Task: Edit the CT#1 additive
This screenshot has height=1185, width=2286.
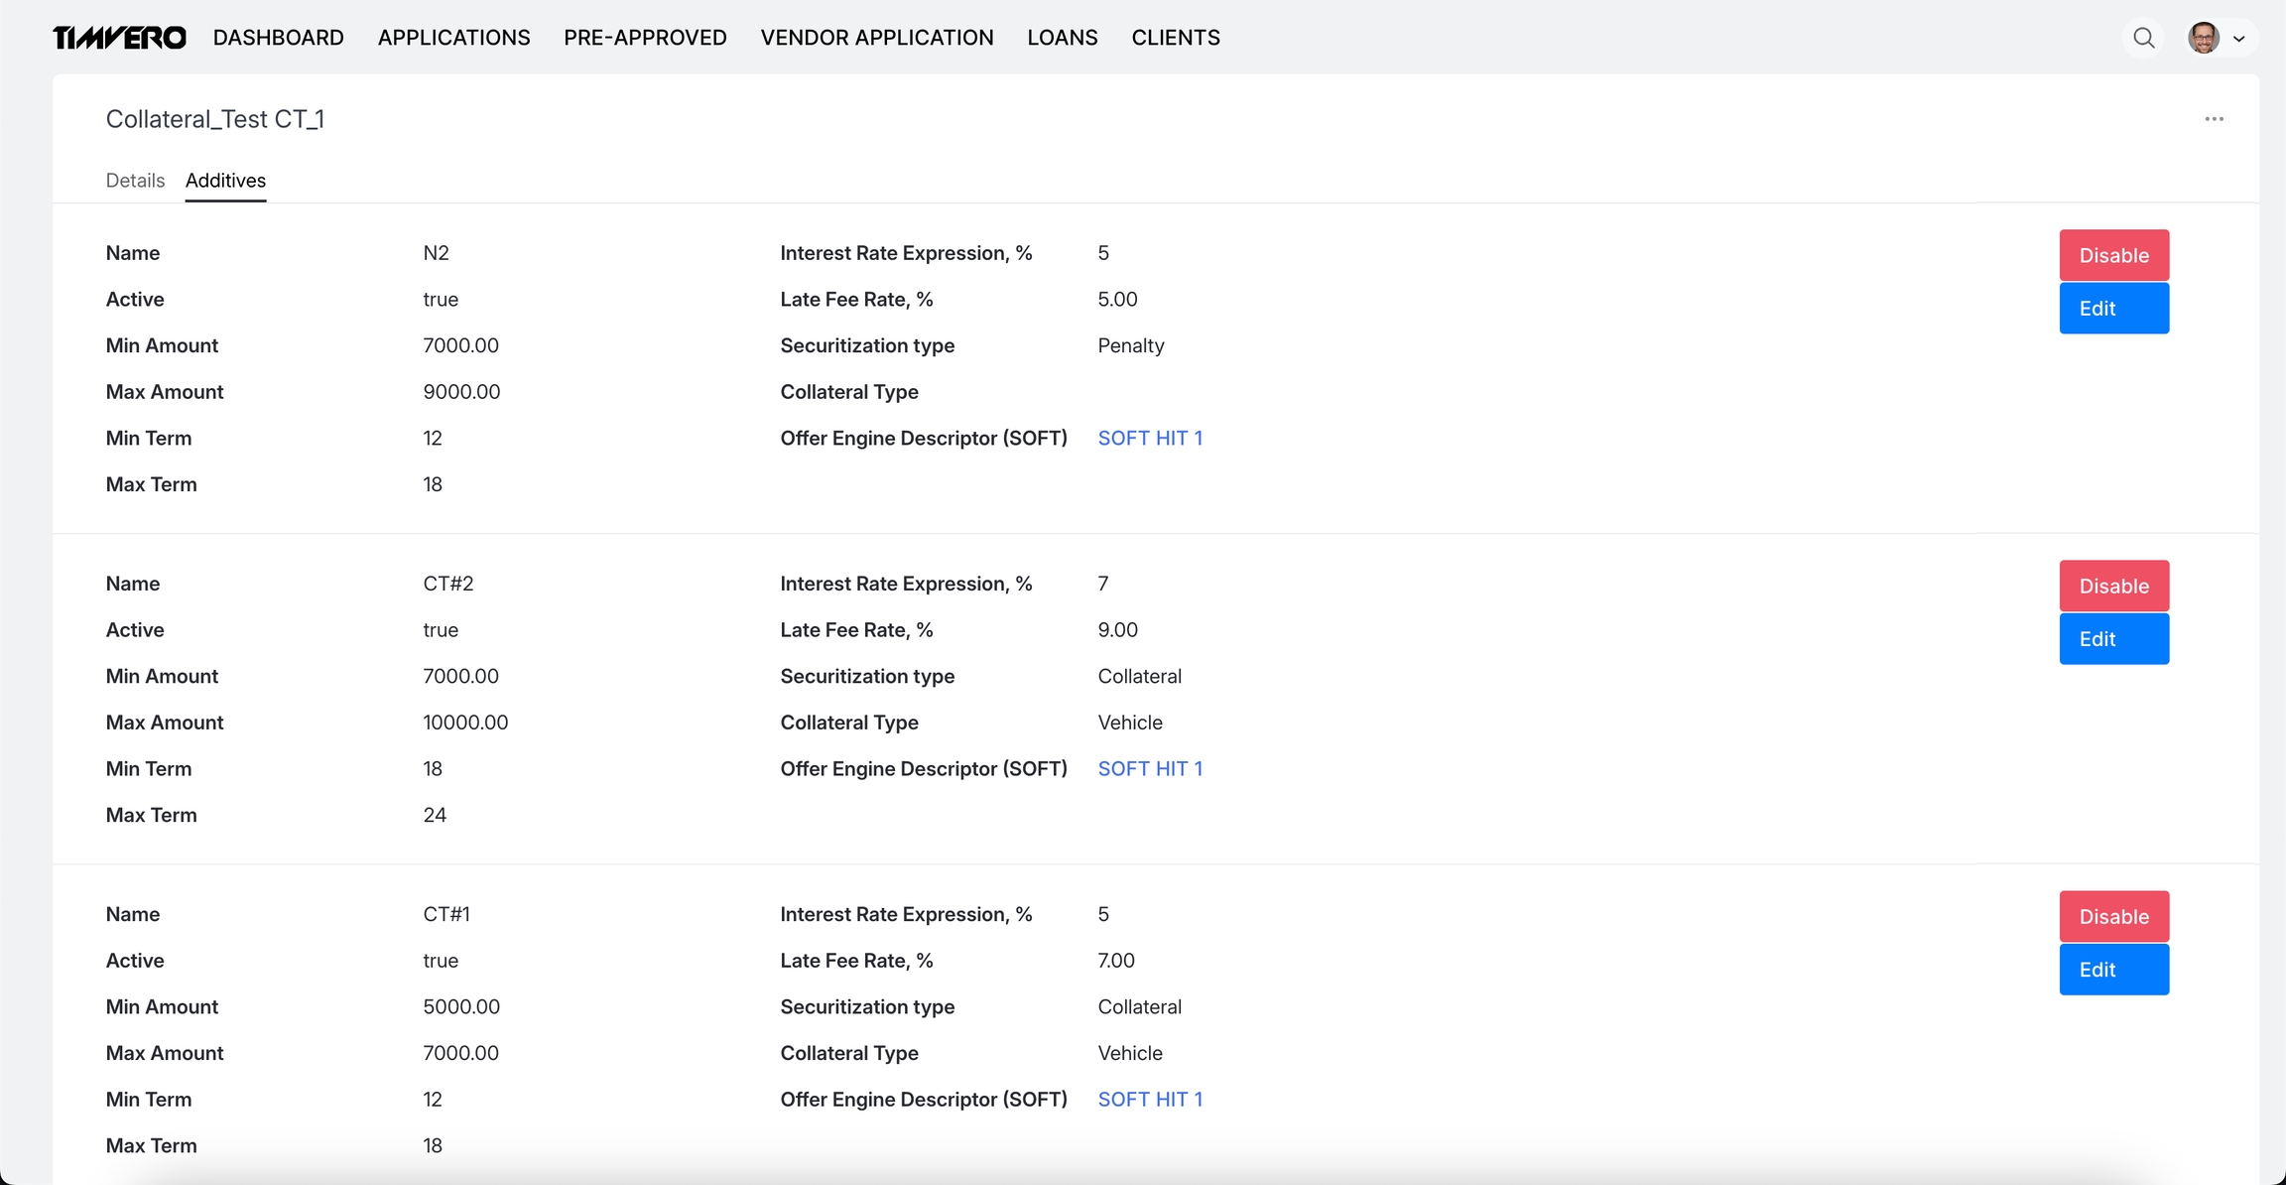Action: pos(2113,970)
